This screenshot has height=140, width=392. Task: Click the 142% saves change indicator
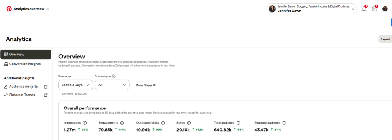tap(198, 130)
